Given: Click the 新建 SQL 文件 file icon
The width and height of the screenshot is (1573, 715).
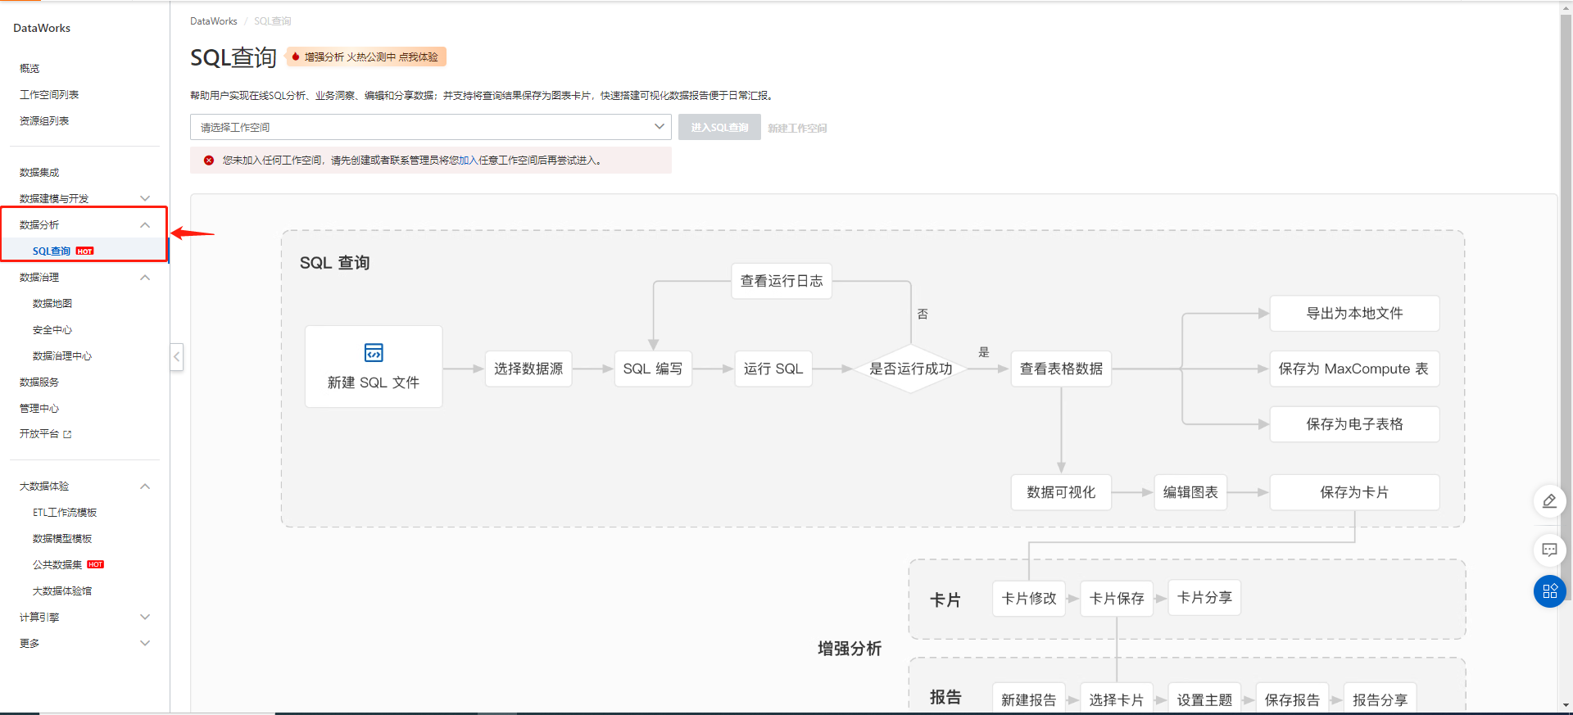Looking at the screenshot, I should pos(374,352).
